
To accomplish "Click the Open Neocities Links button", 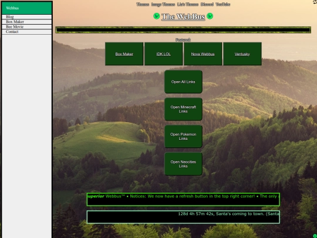I will pos(183,164).
